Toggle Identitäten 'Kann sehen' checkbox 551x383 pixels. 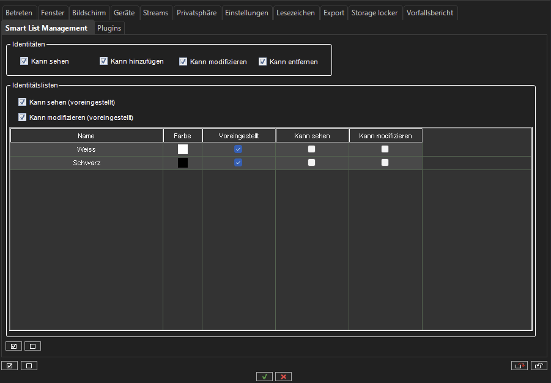[24, 61]
